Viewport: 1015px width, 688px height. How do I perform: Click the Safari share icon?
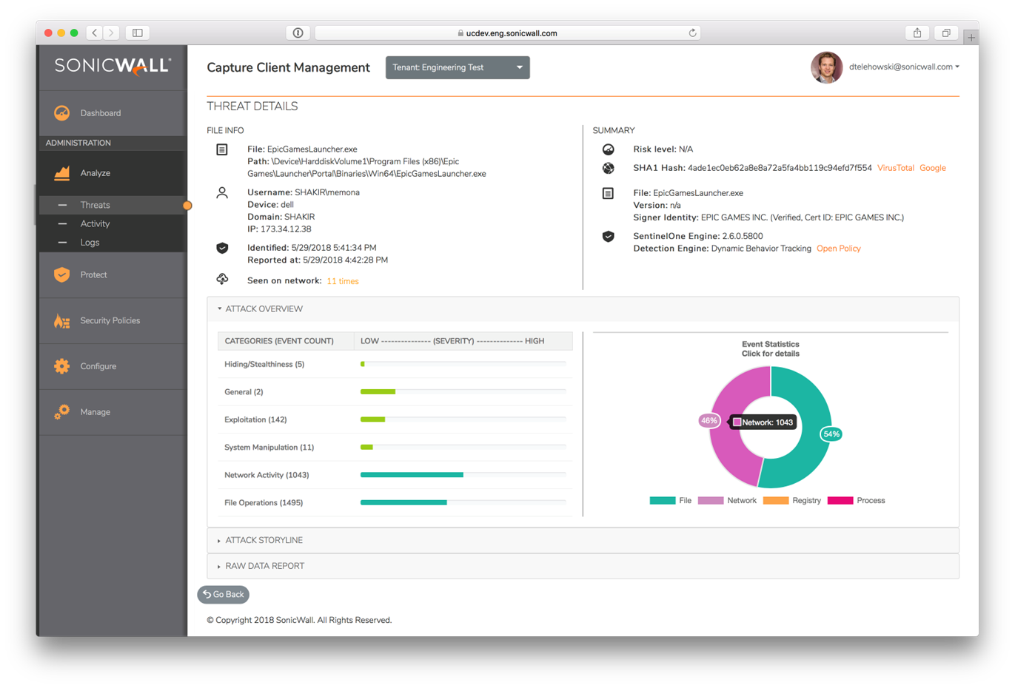[917, 33]
